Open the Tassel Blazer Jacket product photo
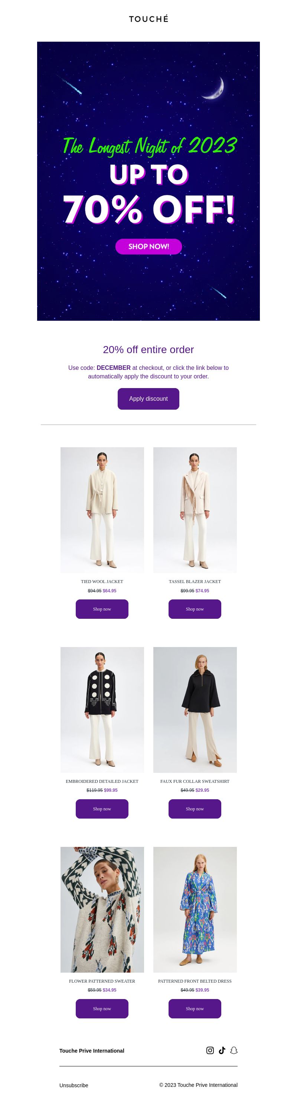The width and height of the screenshot is (297, 1101). [x=195, y=510]
